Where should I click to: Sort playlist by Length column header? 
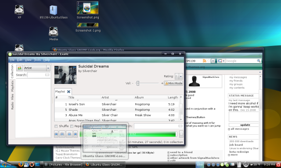(x=173, y=98)
